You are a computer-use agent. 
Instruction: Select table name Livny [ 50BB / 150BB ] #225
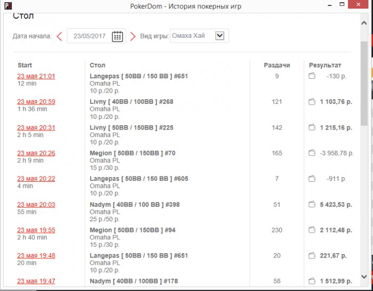[x=132, y=127]
